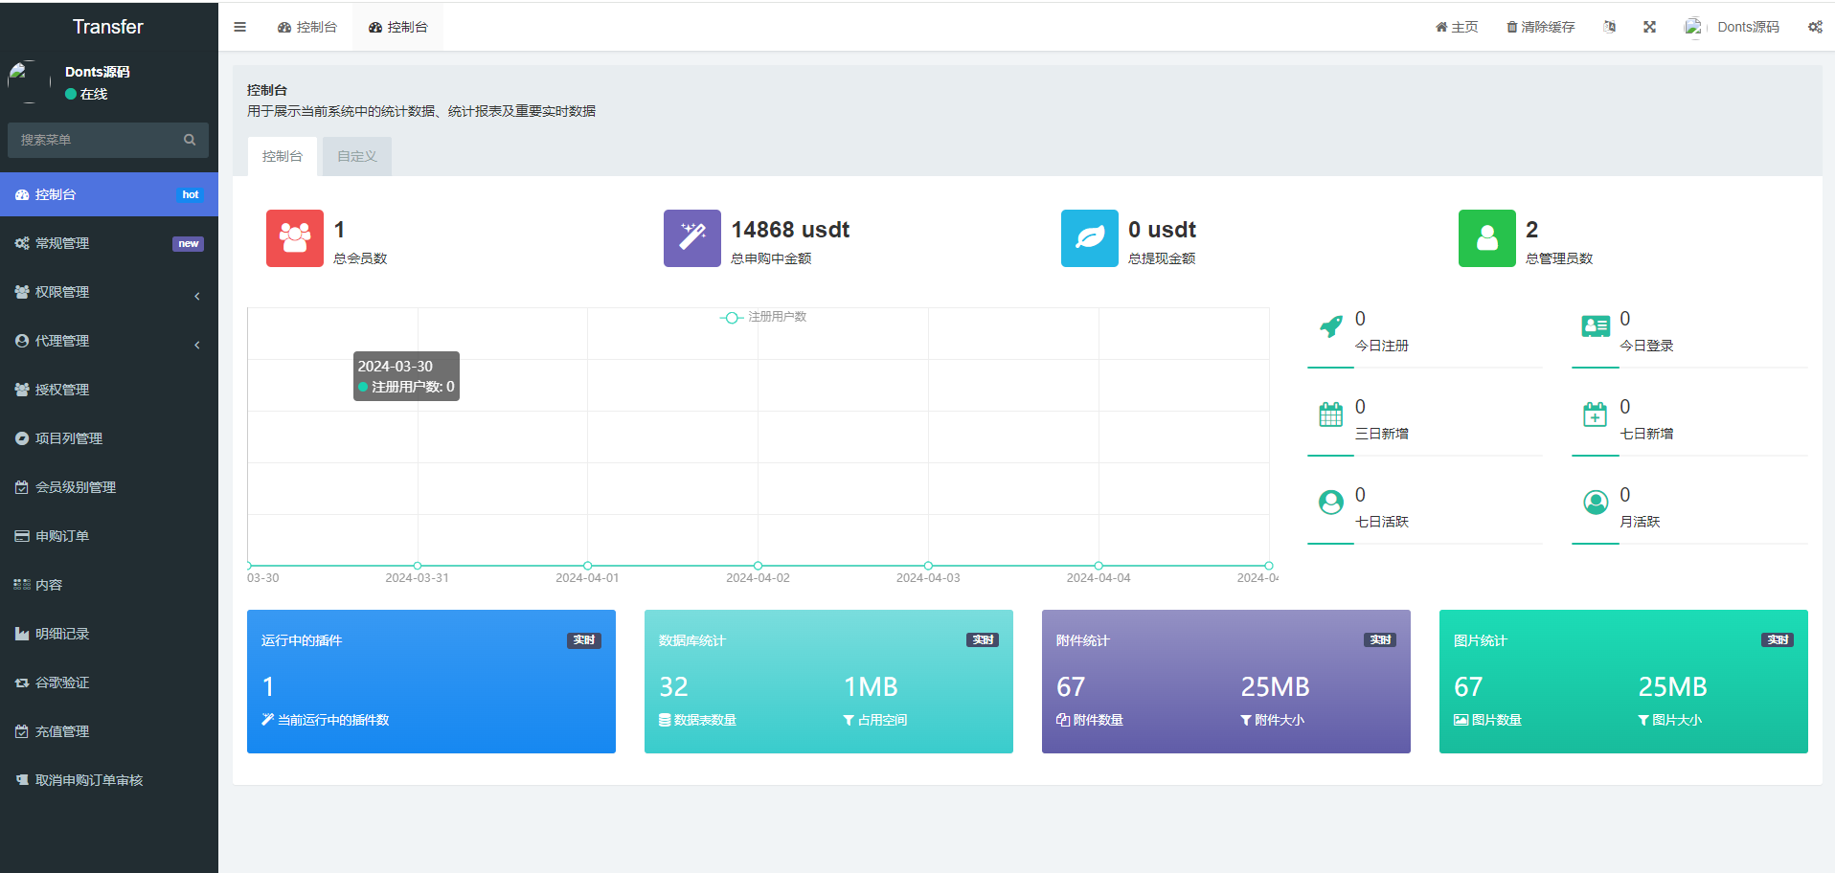Open 授权管理 in the sidebar
The height and width of the screenshot is (873, 1835).
(x=109, y=390)
